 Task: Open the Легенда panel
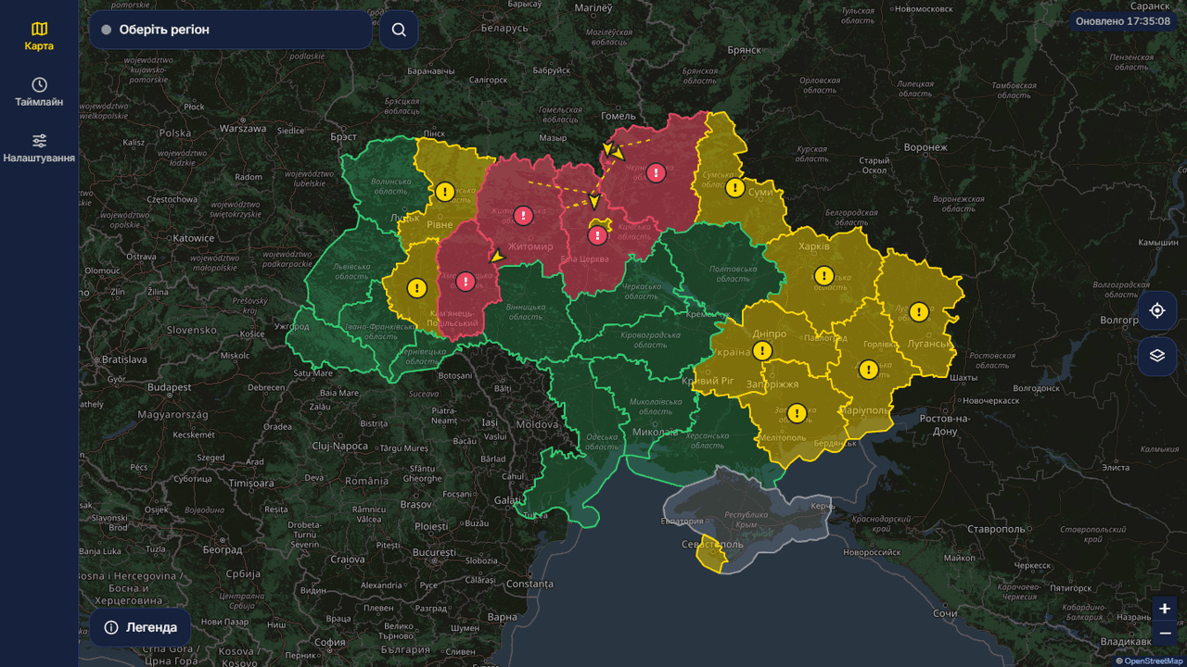[x=141, y=627]
